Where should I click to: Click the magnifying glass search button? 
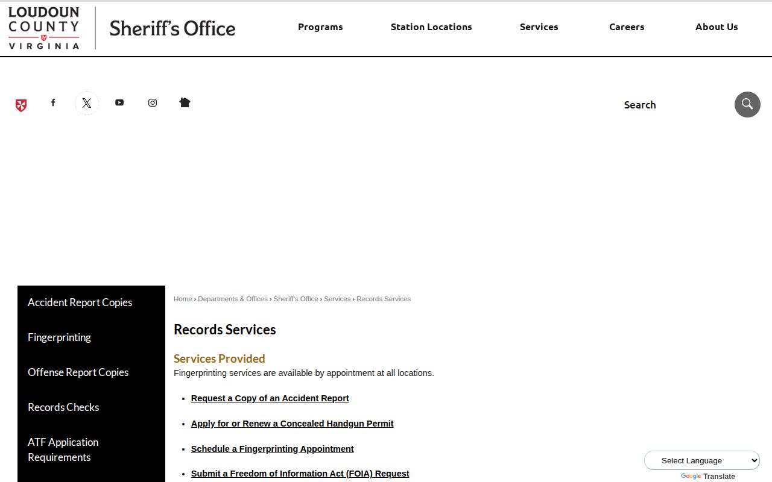pos(747,105)
